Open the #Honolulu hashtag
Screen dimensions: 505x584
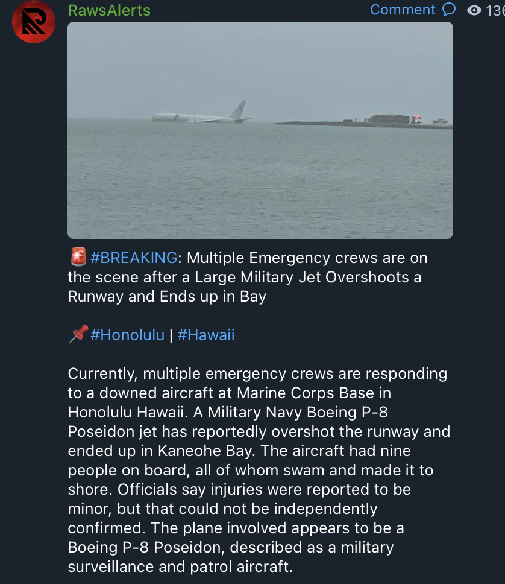(x=127, y=335)
